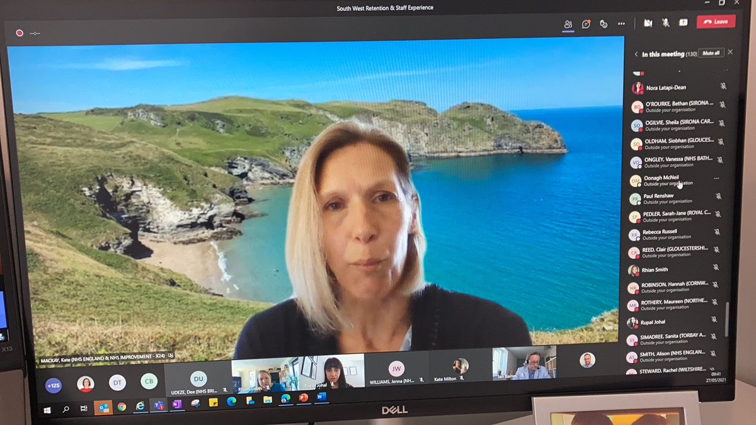Click the participants panel scrollbar
This screenshot has width=756, height=425.
(726, 319)
